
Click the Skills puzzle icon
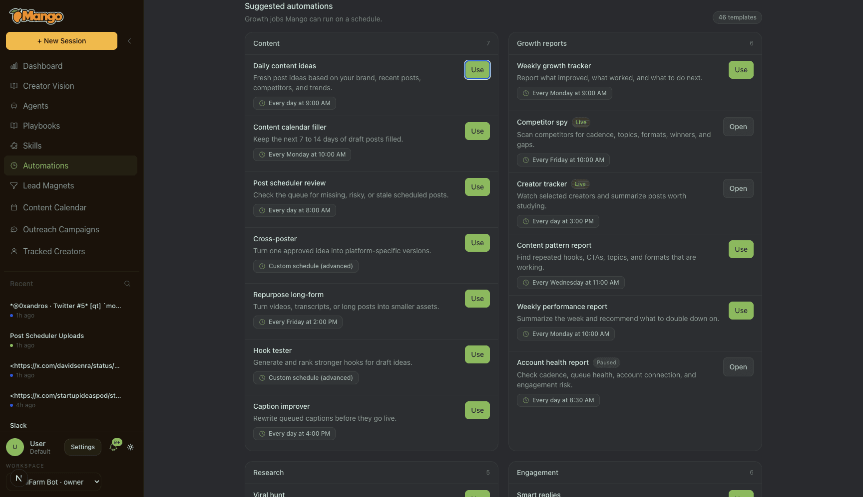(14, 146)
